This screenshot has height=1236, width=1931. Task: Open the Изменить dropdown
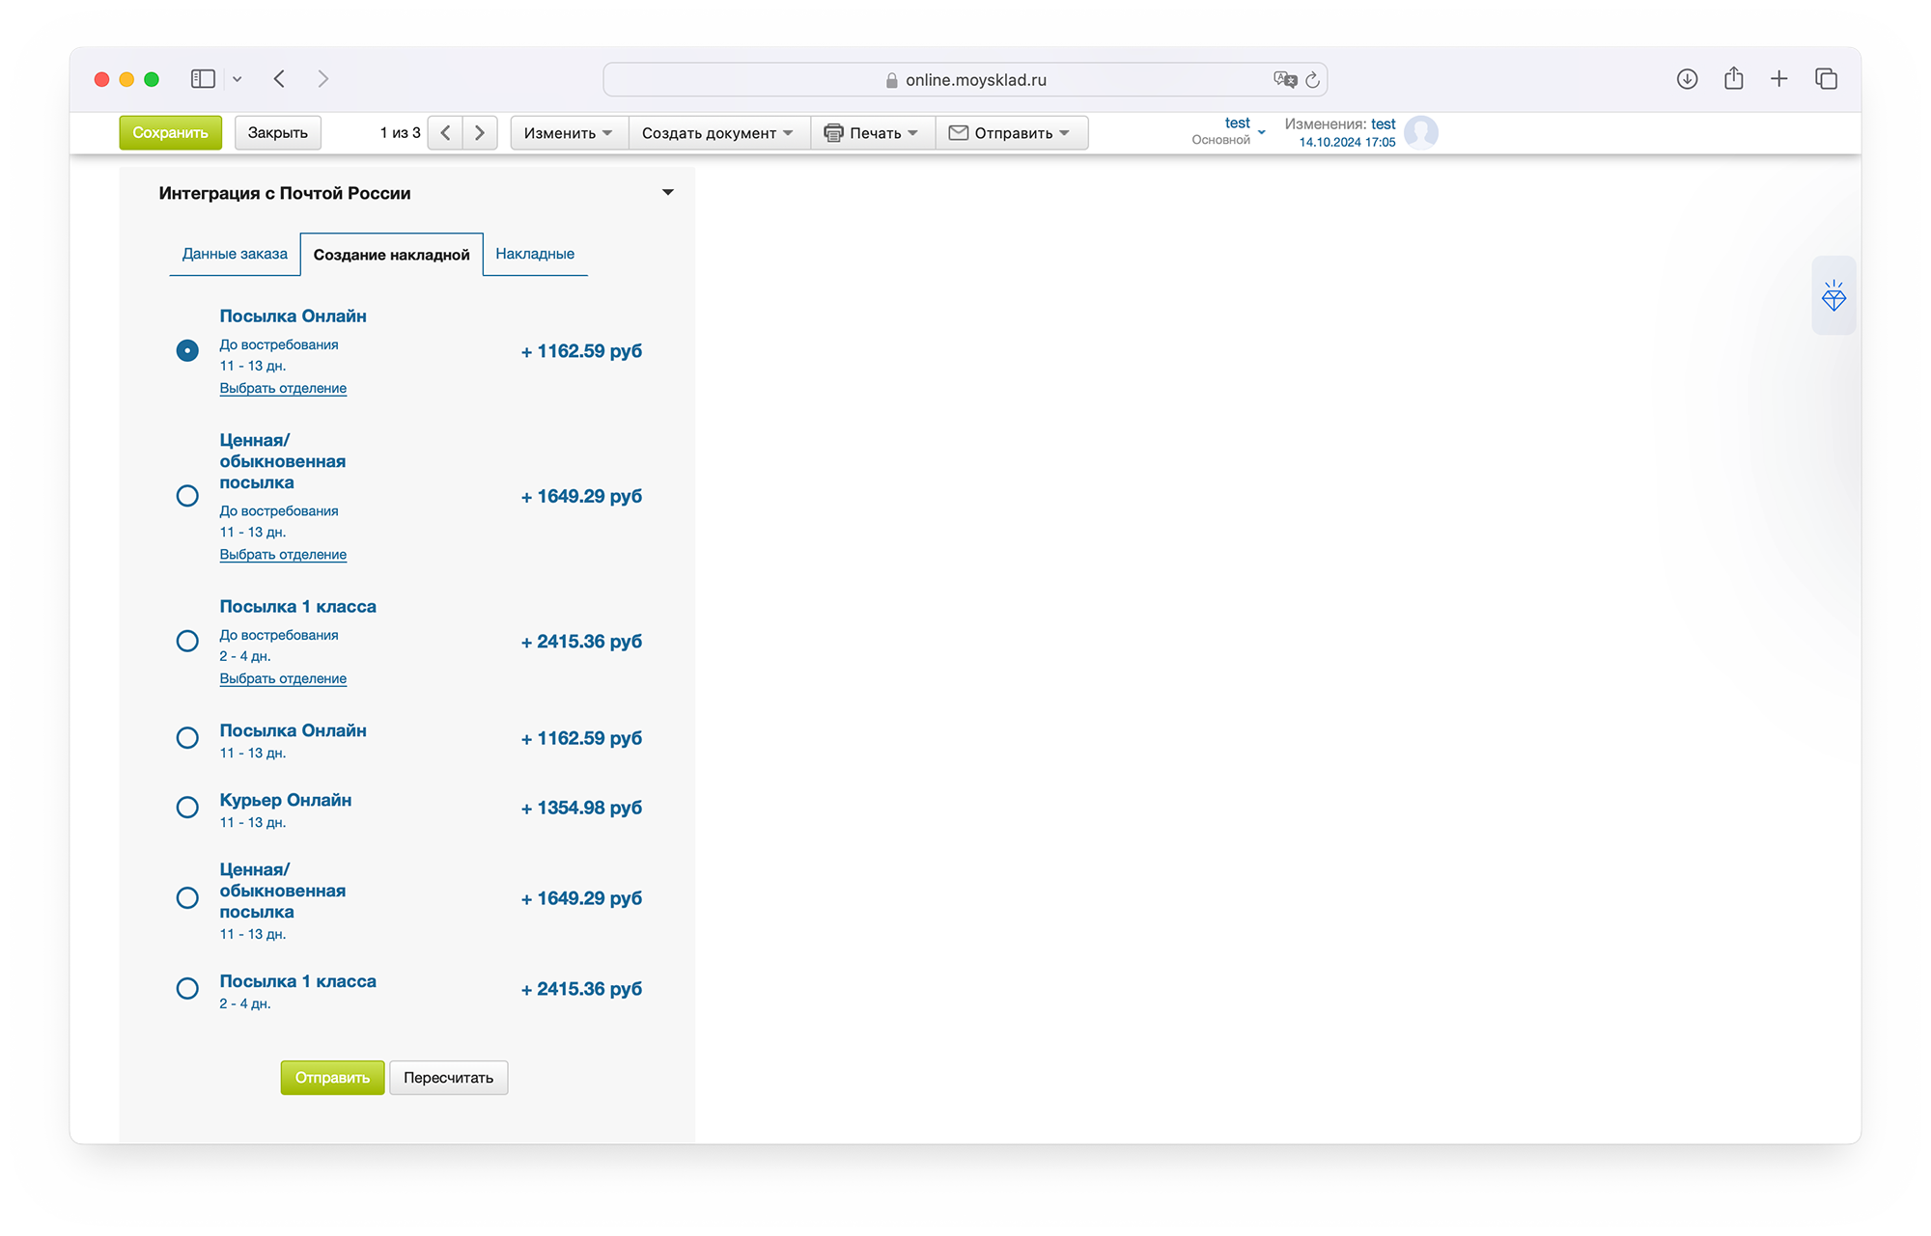[568, 133]
